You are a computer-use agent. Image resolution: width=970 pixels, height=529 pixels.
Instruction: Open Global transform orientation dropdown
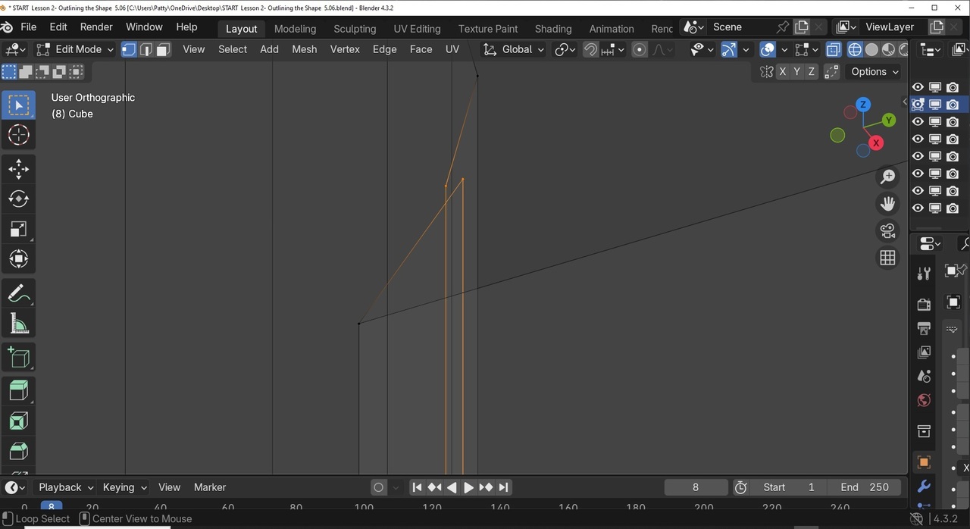[514, 49]
